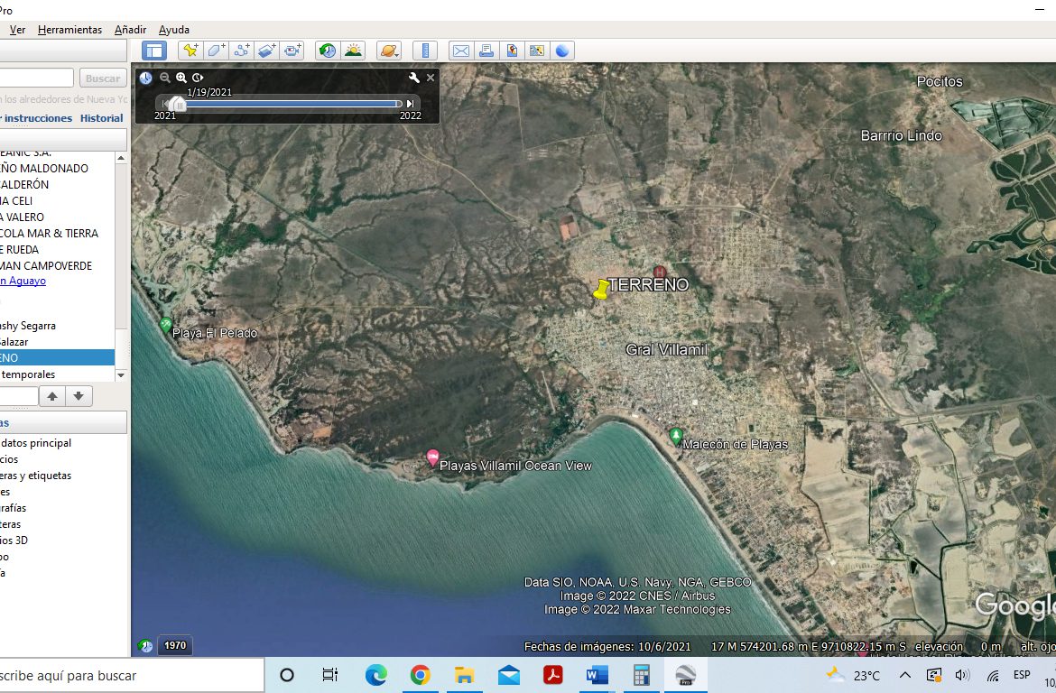Open the Añadir menu

coord(130,30)
